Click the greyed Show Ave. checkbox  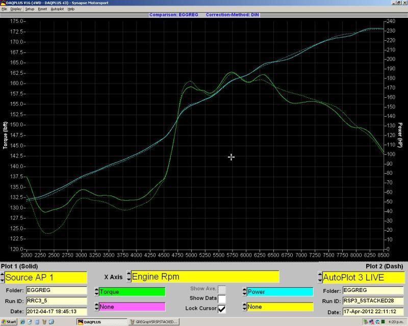[x=222, y=289]
